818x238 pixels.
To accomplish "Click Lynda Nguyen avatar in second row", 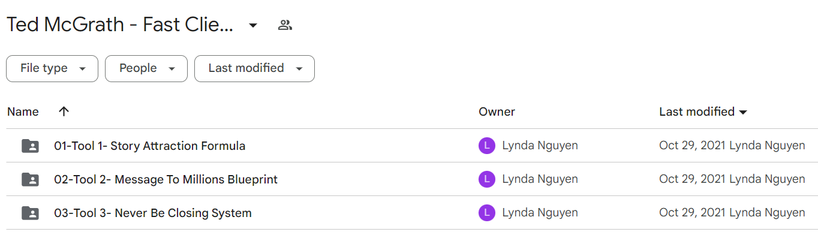I will 487,179.
